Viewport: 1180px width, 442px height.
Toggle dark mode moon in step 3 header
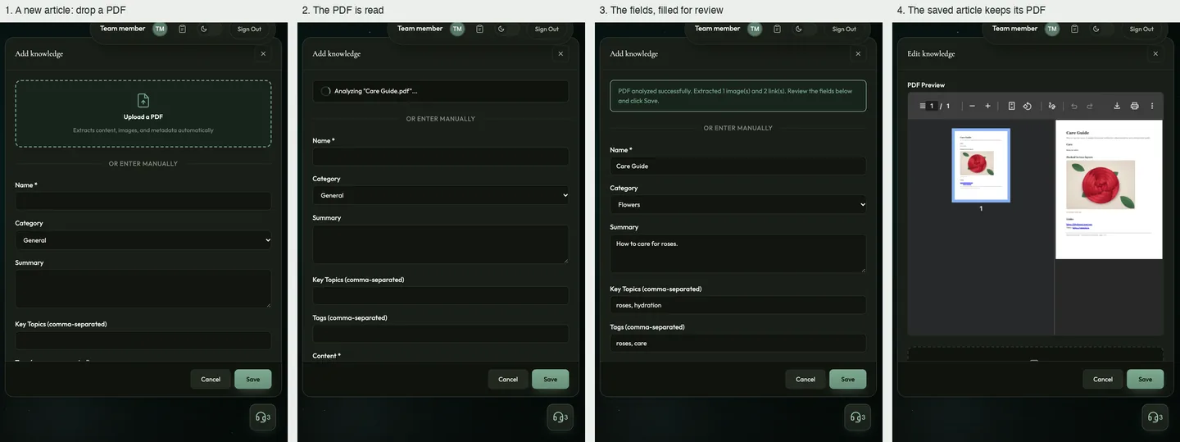click(x=799, y=29)
